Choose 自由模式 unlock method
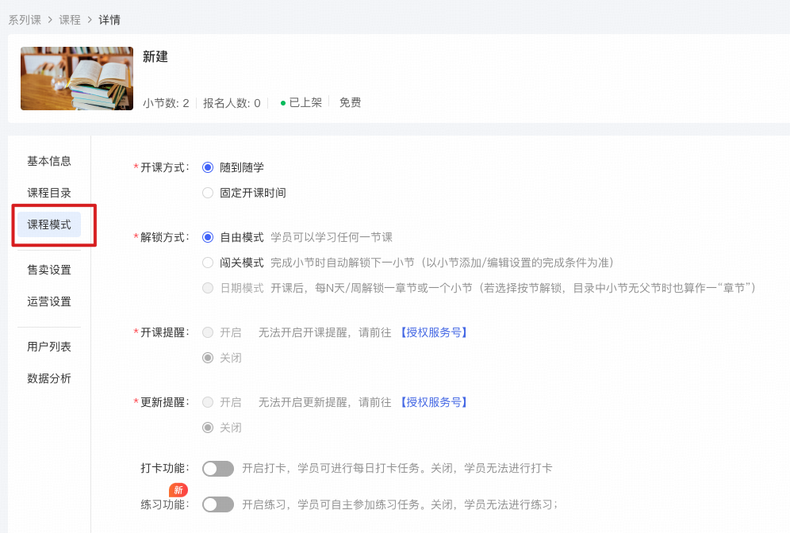The image size is (790, 533). coord(208,237)
